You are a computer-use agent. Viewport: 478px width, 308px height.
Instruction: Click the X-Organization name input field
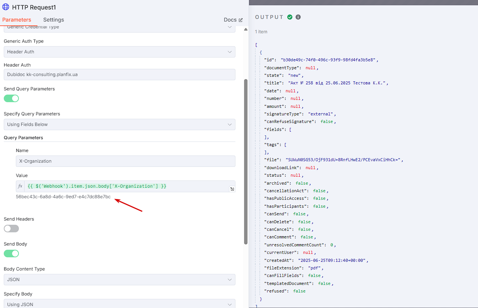click(125, 161)
